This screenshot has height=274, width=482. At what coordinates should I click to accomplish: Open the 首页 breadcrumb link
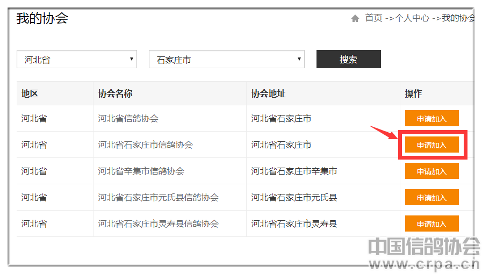(x=373, y=18)
